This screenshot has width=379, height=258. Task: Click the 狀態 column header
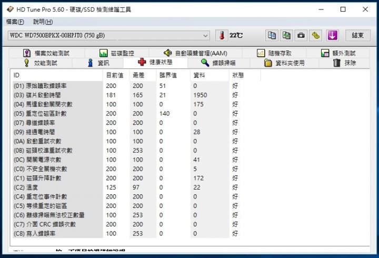pyautogui.click(x=245, y=75)
